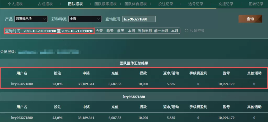Click the 查询账号 input field
268x122 pixels.
tap(139, 19)
